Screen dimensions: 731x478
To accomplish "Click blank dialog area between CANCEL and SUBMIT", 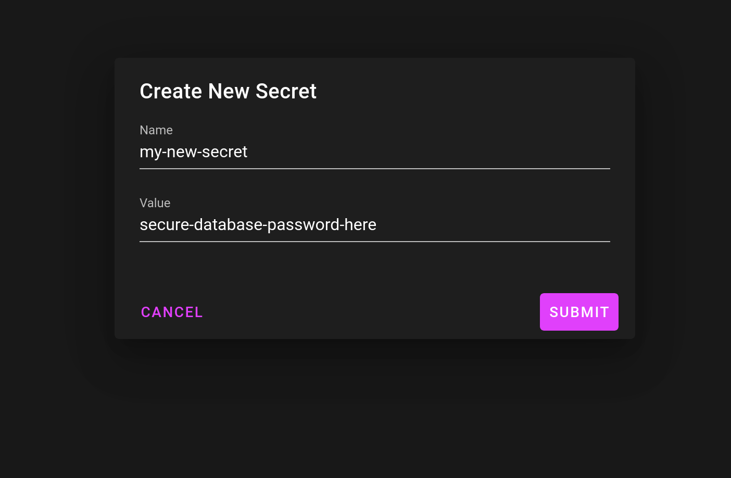I will coord(370,312).
